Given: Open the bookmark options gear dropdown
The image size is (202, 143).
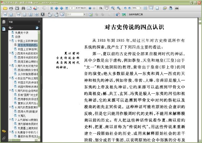Looking at the screenshot, I should (11, 28).
